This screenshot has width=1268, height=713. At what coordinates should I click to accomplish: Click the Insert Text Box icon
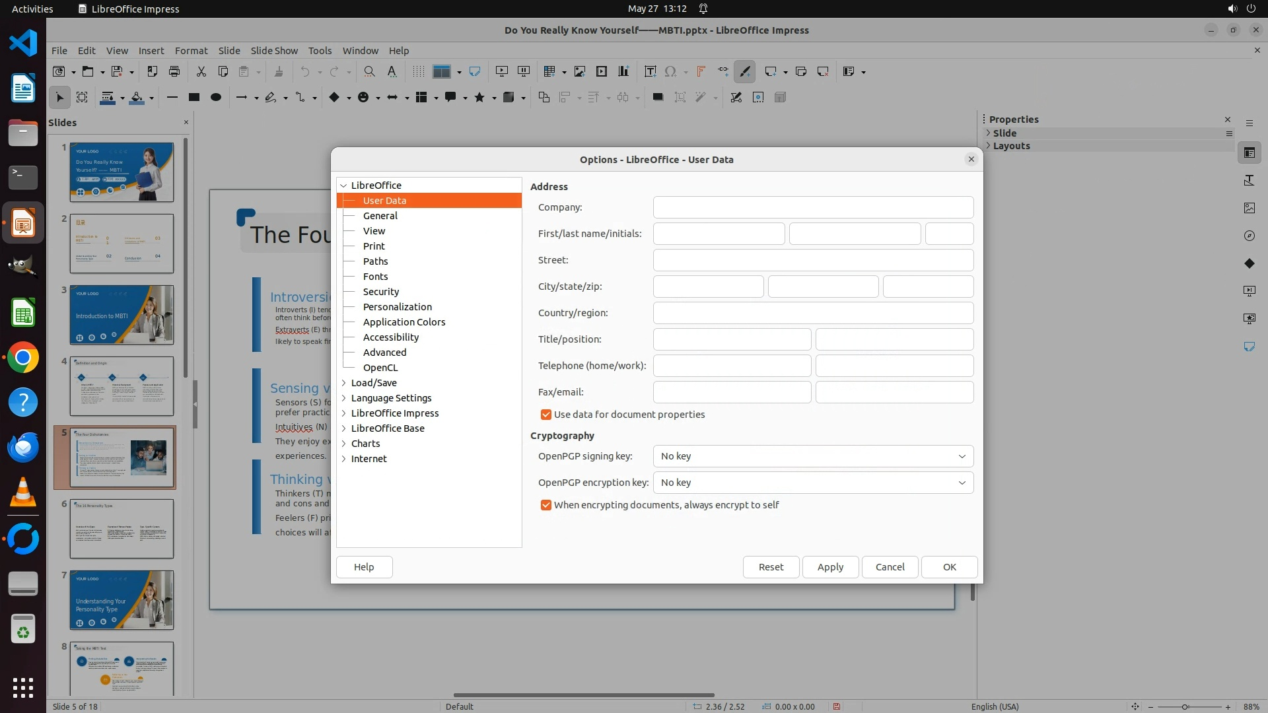point(650,71)
